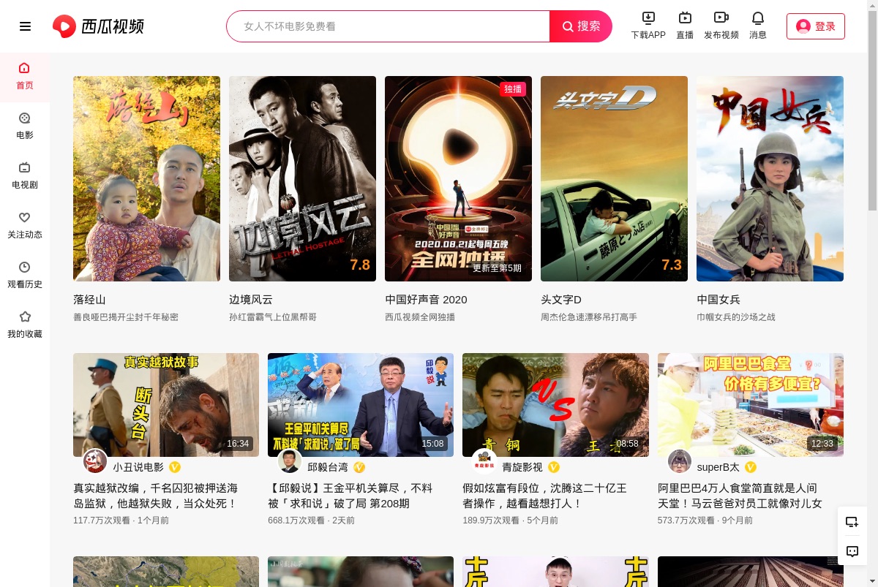878x587 pixels.
Task: Click the 登录 login button
Action: pos(816,26)
